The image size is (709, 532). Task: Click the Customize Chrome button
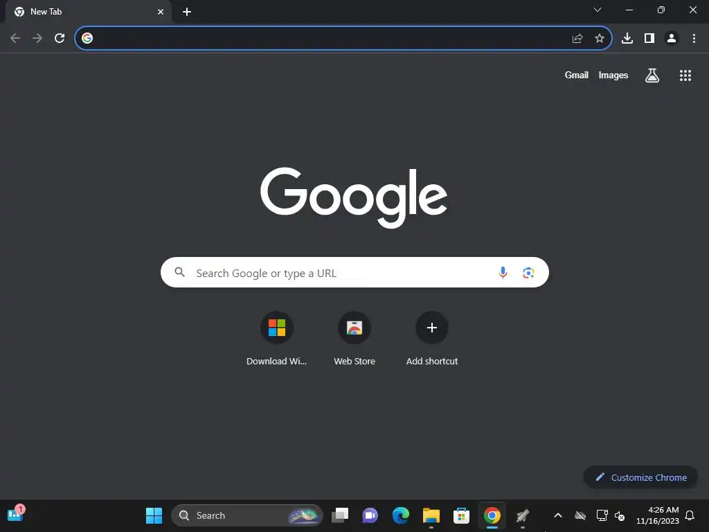point(640,477)
